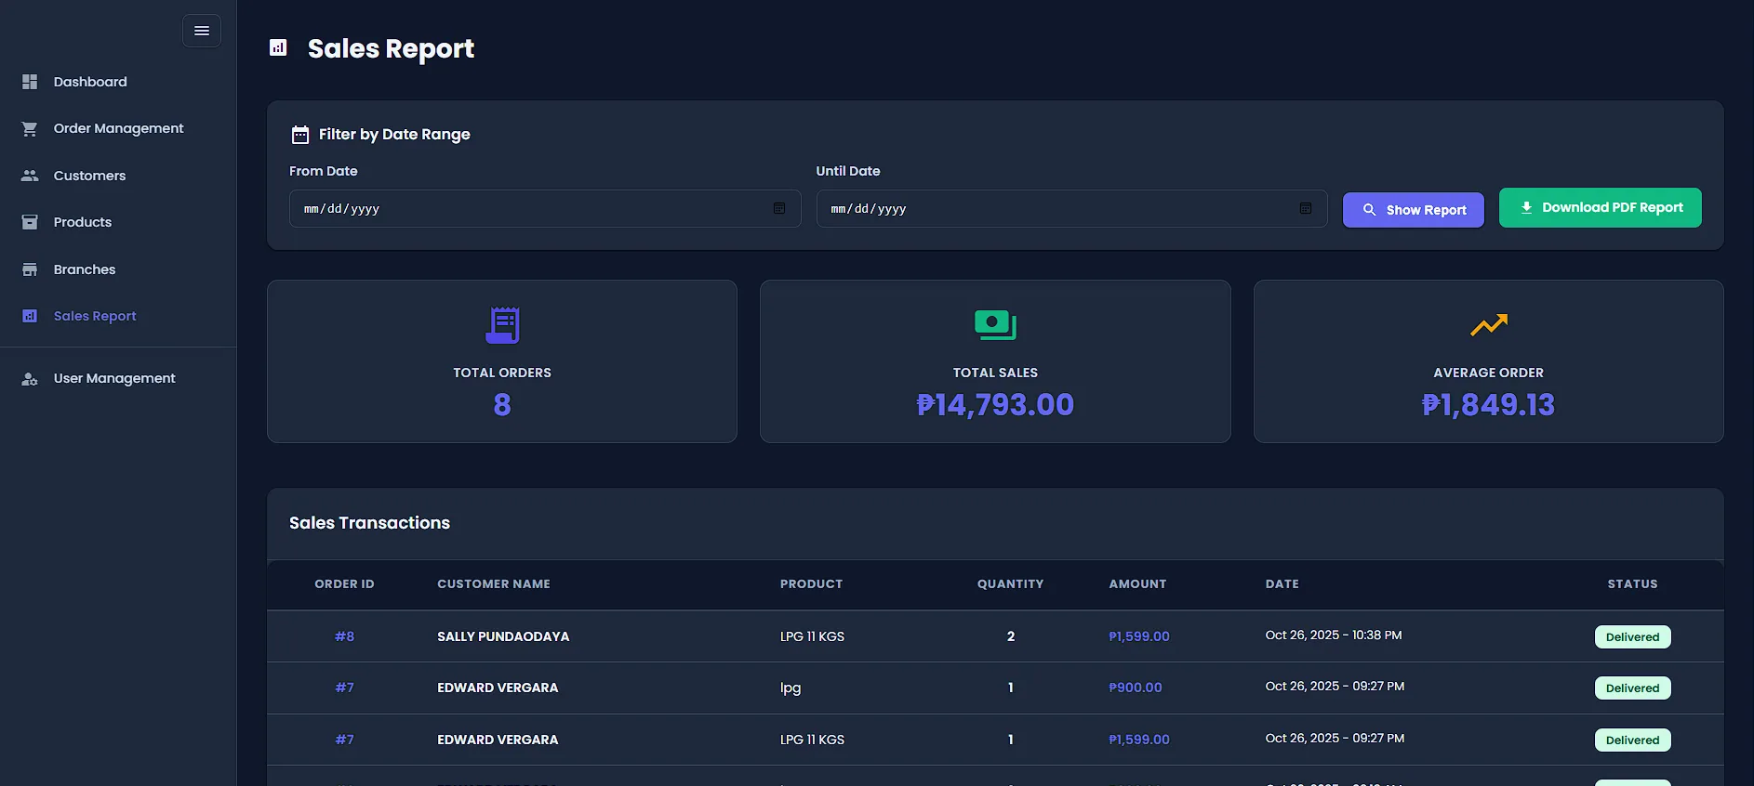Click the DATE column header
The width and height of the screenshot is (1754, 786).
point(1282,584)
